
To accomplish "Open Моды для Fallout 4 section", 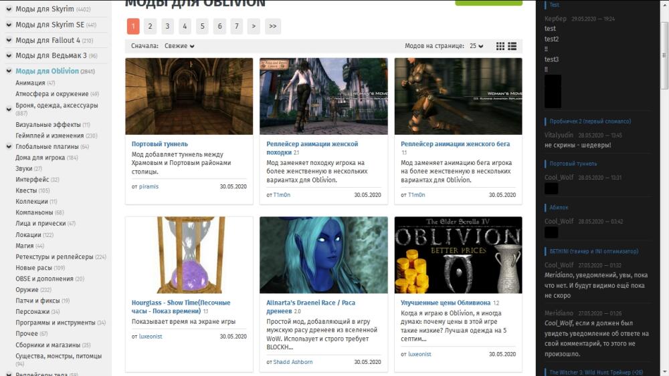I will [x=47, y=40].
